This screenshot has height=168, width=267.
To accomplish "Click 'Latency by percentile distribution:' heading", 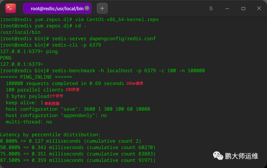I will 51,135.
